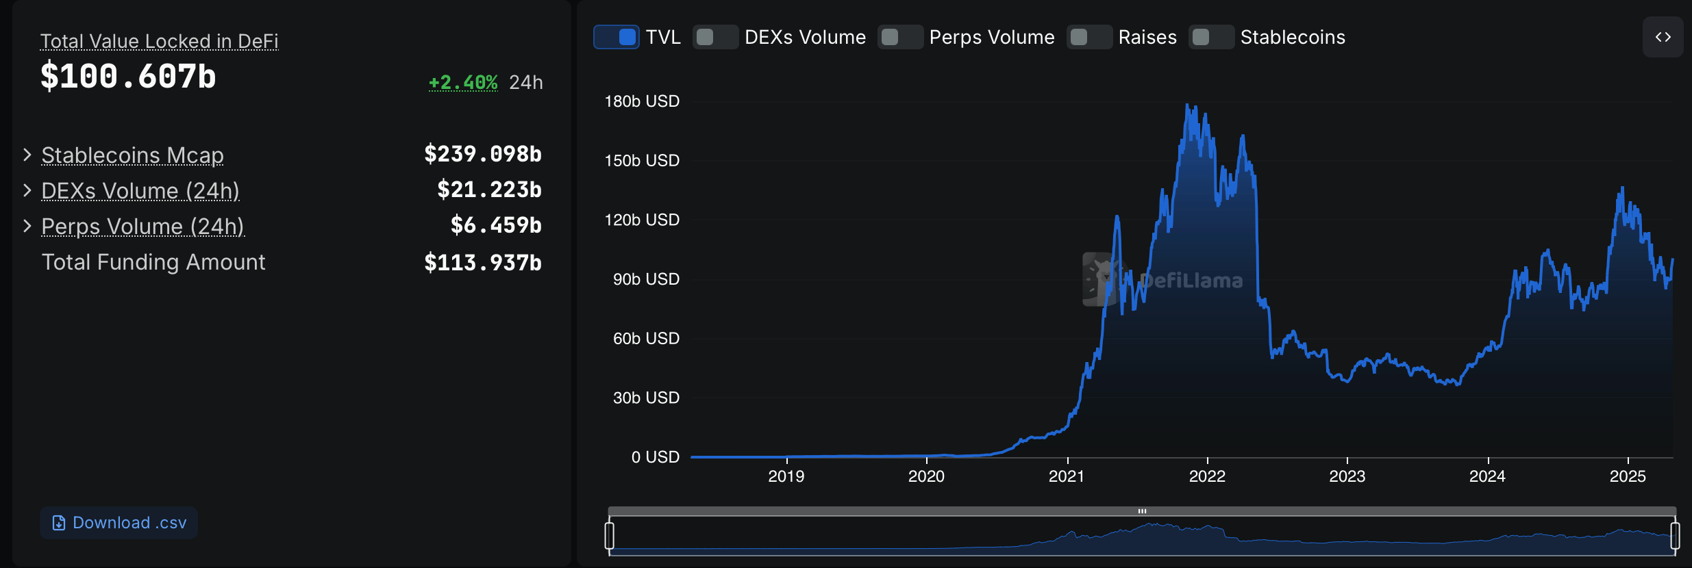Open the Stablecoins Mcap link

tap(132, 155)
